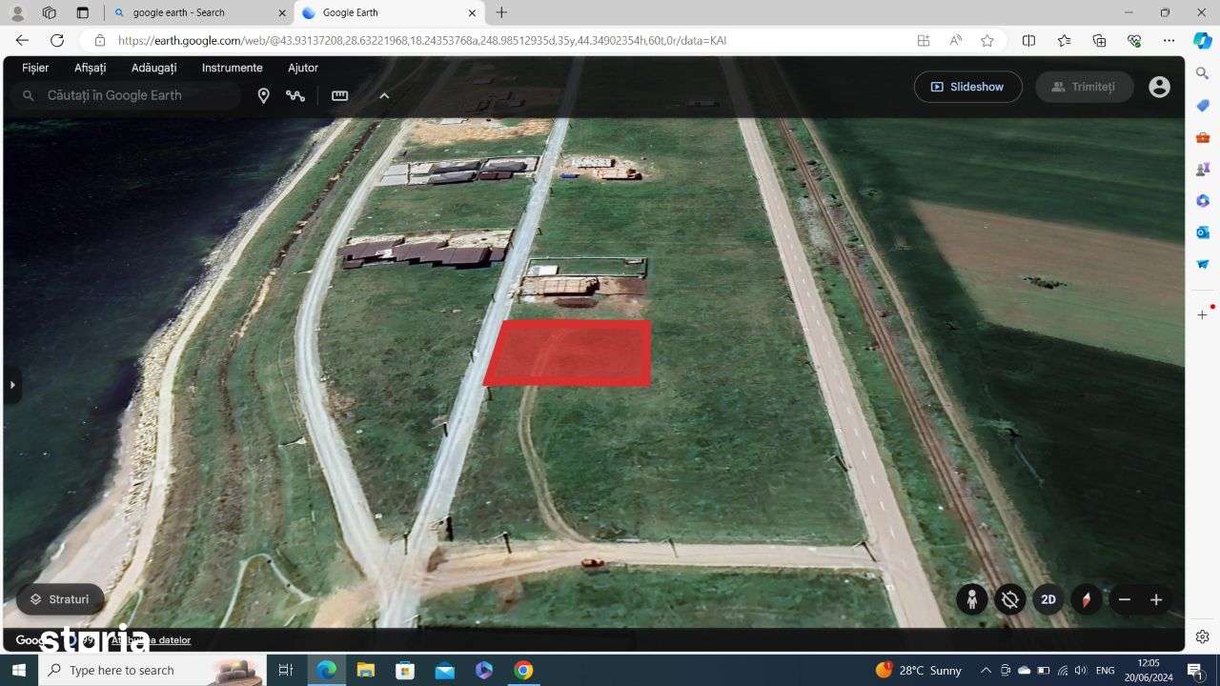Switch the map to 2D view
Screen dimensions: 1220x686
click(x=1047, y=599)
